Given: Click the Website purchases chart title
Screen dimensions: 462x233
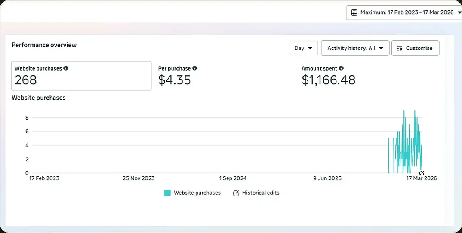Looking at the screenshot, I should click(x=39, y=98).
